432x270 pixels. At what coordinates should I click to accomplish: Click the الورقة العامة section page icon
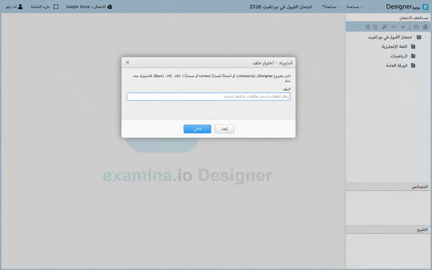pos(413,65)
